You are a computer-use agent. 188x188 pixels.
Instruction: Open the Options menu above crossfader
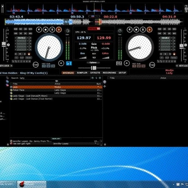93,62
